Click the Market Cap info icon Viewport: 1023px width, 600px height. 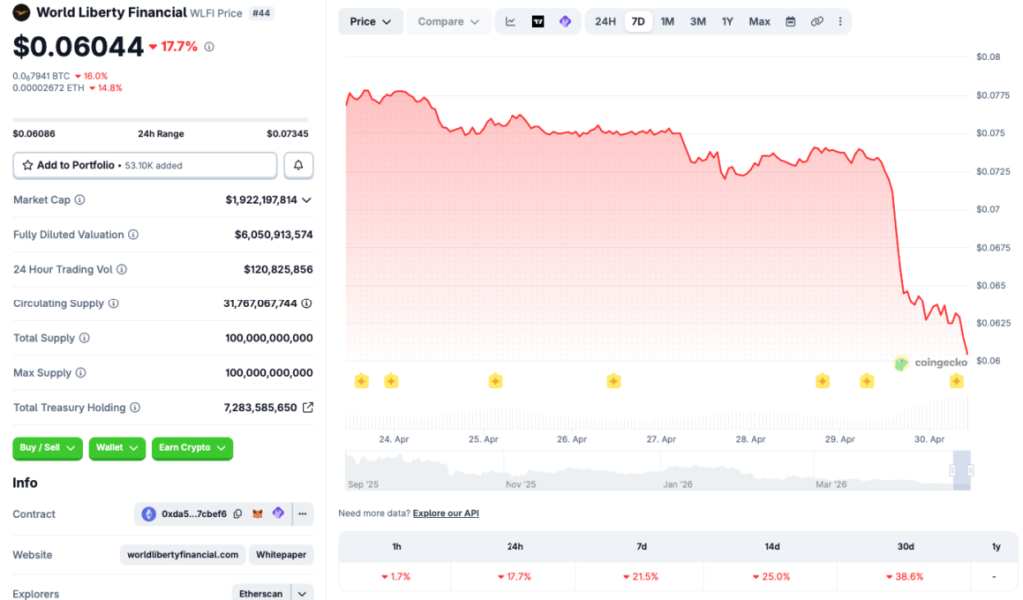click(x=80, y=200)
